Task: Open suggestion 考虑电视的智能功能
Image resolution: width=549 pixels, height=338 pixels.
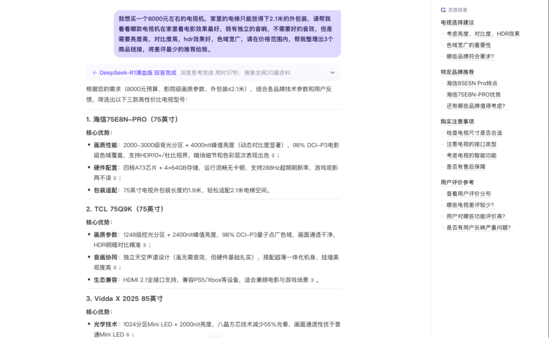Action: tap(471, 155)
